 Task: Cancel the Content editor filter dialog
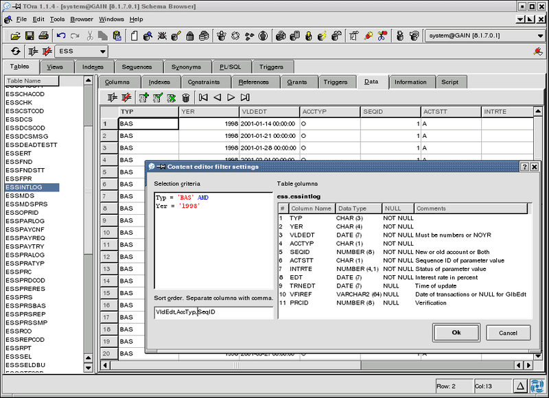pyautogui.click(x=508, y=333)
